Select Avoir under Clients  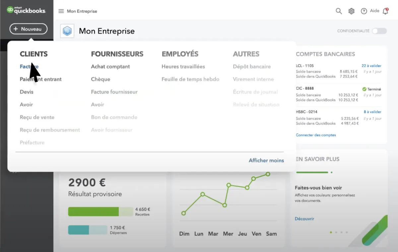tap(26, 104)
